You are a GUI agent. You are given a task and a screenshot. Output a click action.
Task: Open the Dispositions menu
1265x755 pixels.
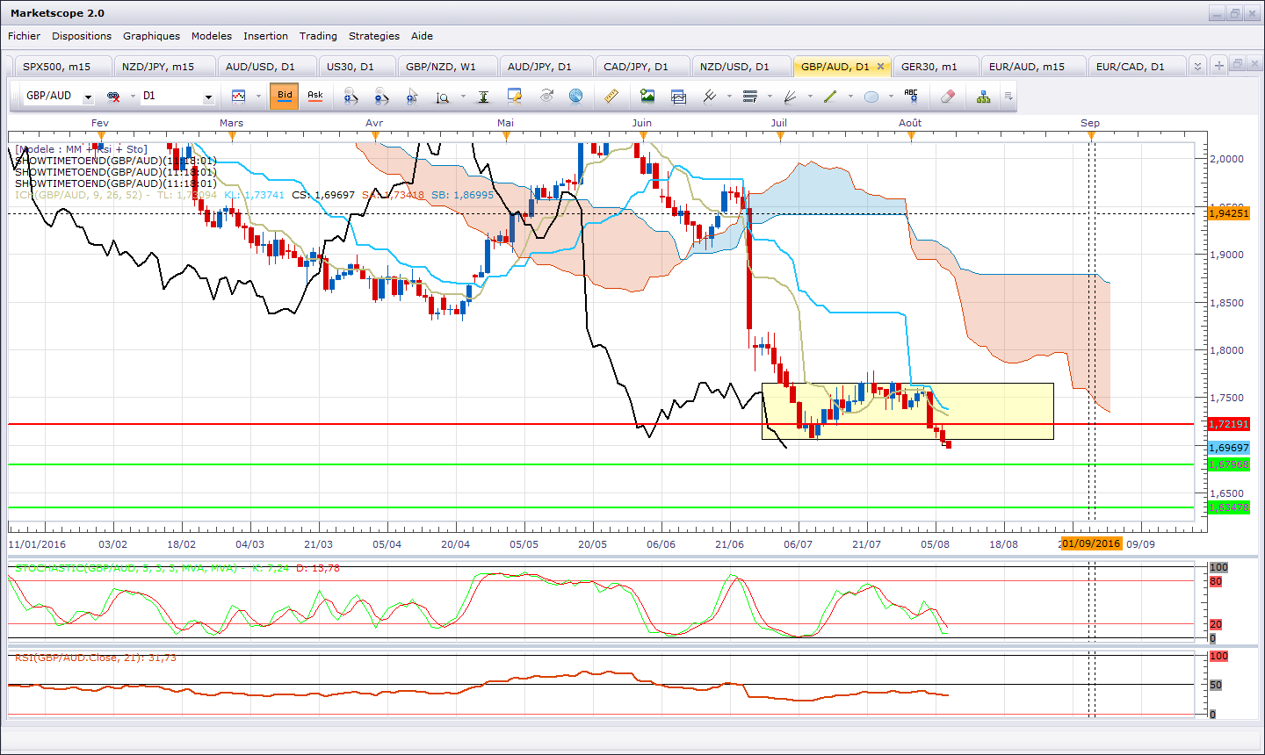(82, 36)
